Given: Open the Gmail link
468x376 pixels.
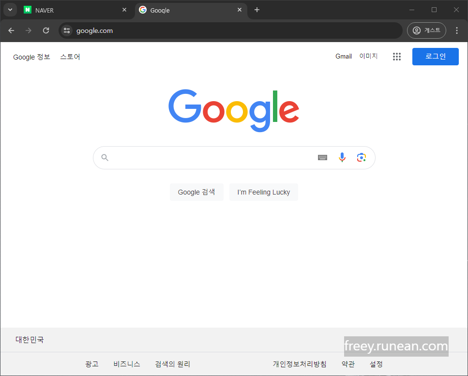Looking at the screenshot, I should pos(344,56).
